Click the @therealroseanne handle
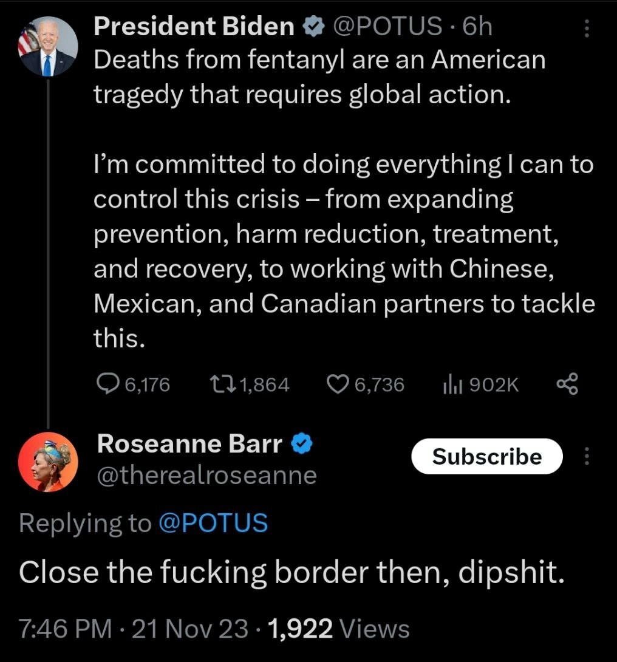 [206, 475]
